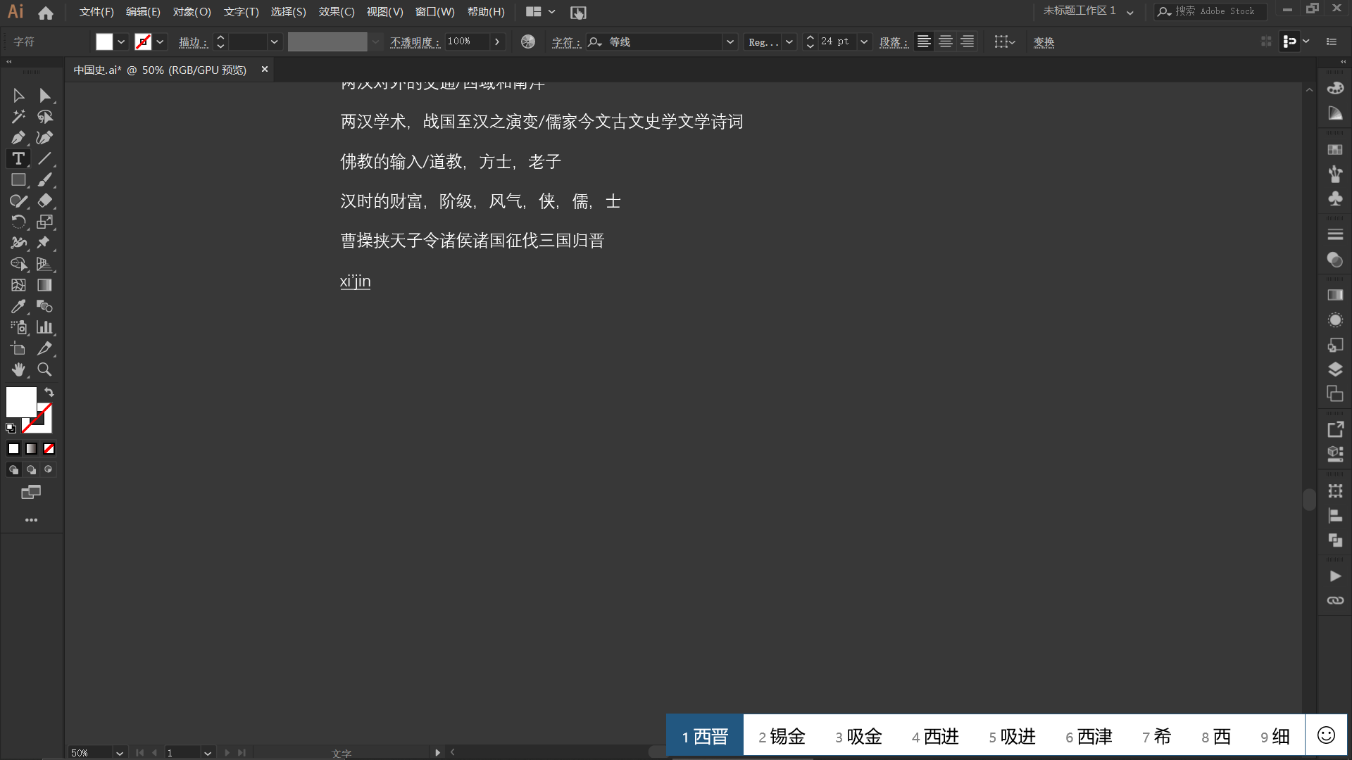Enable center paragraph alignment

pos(946,42)
